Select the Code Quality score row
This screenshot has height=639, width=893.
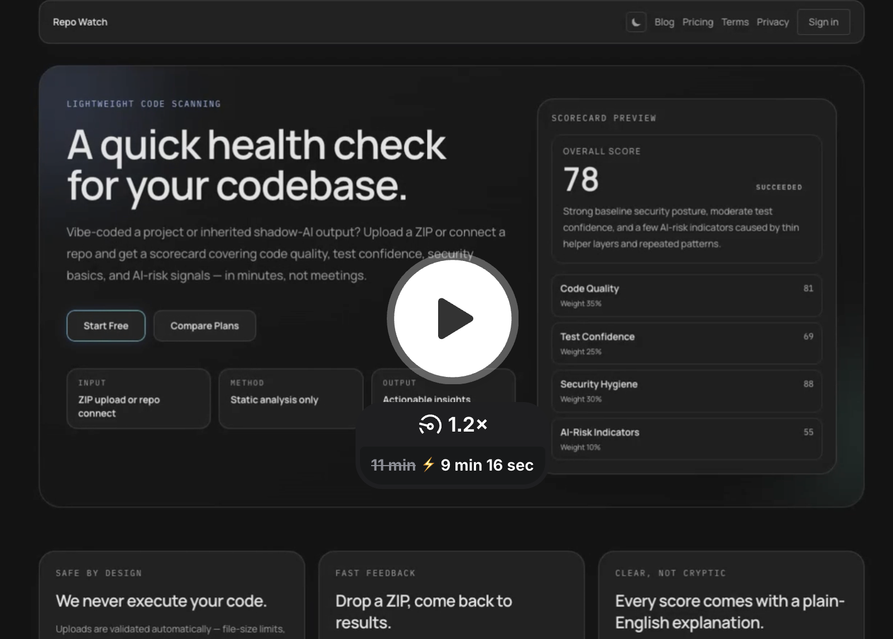click(x=686, y=296)
